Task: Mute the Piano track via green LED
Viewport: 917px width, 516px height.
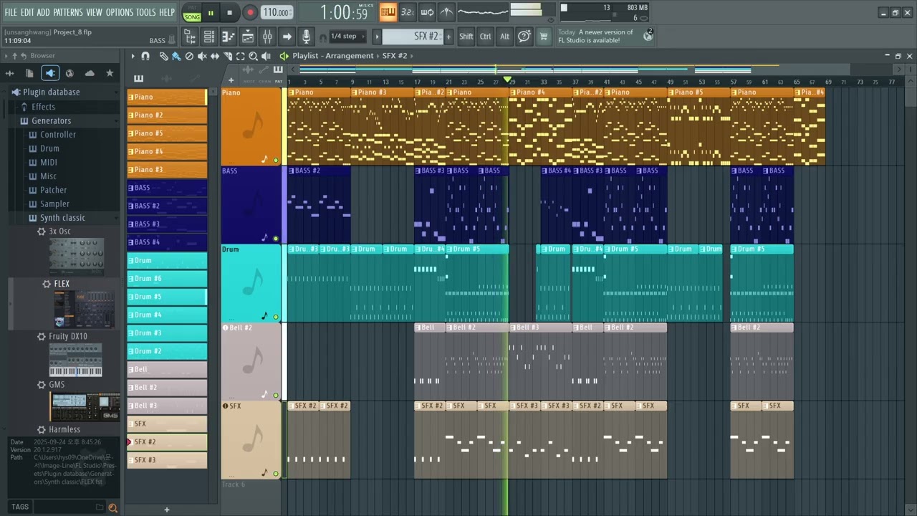Action: point(276,160)
